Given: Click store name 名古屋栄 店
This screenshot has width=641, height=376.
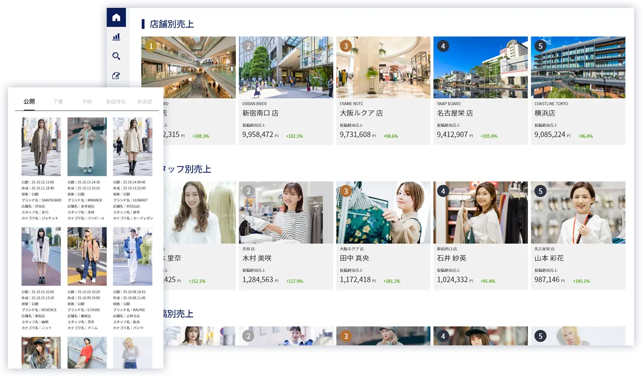Looking at the screenshot, I should tap(455, 113).
